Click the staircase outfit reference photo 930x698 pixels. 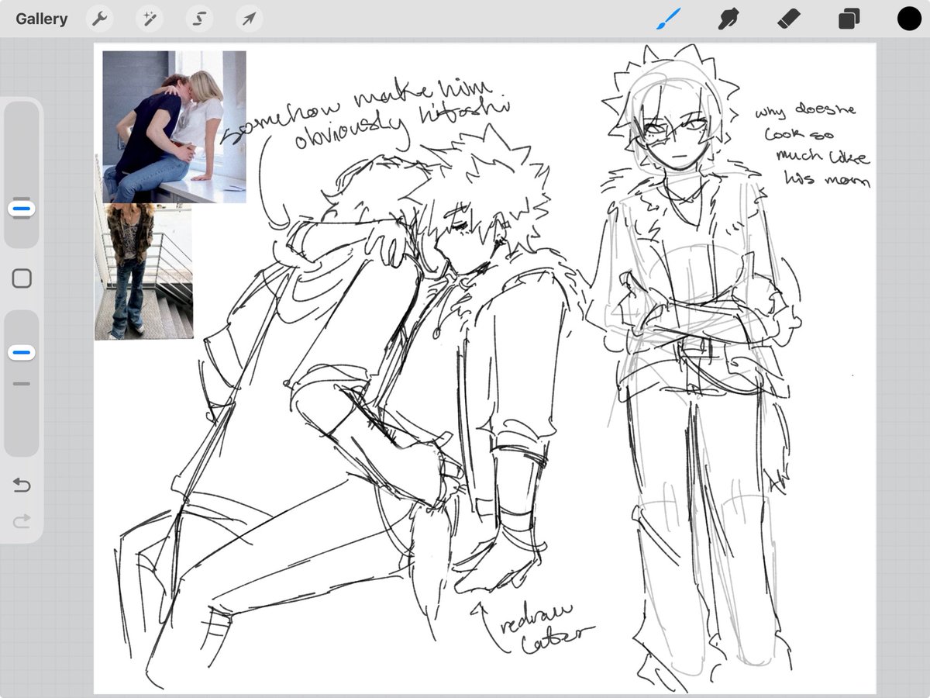[143, 271]
